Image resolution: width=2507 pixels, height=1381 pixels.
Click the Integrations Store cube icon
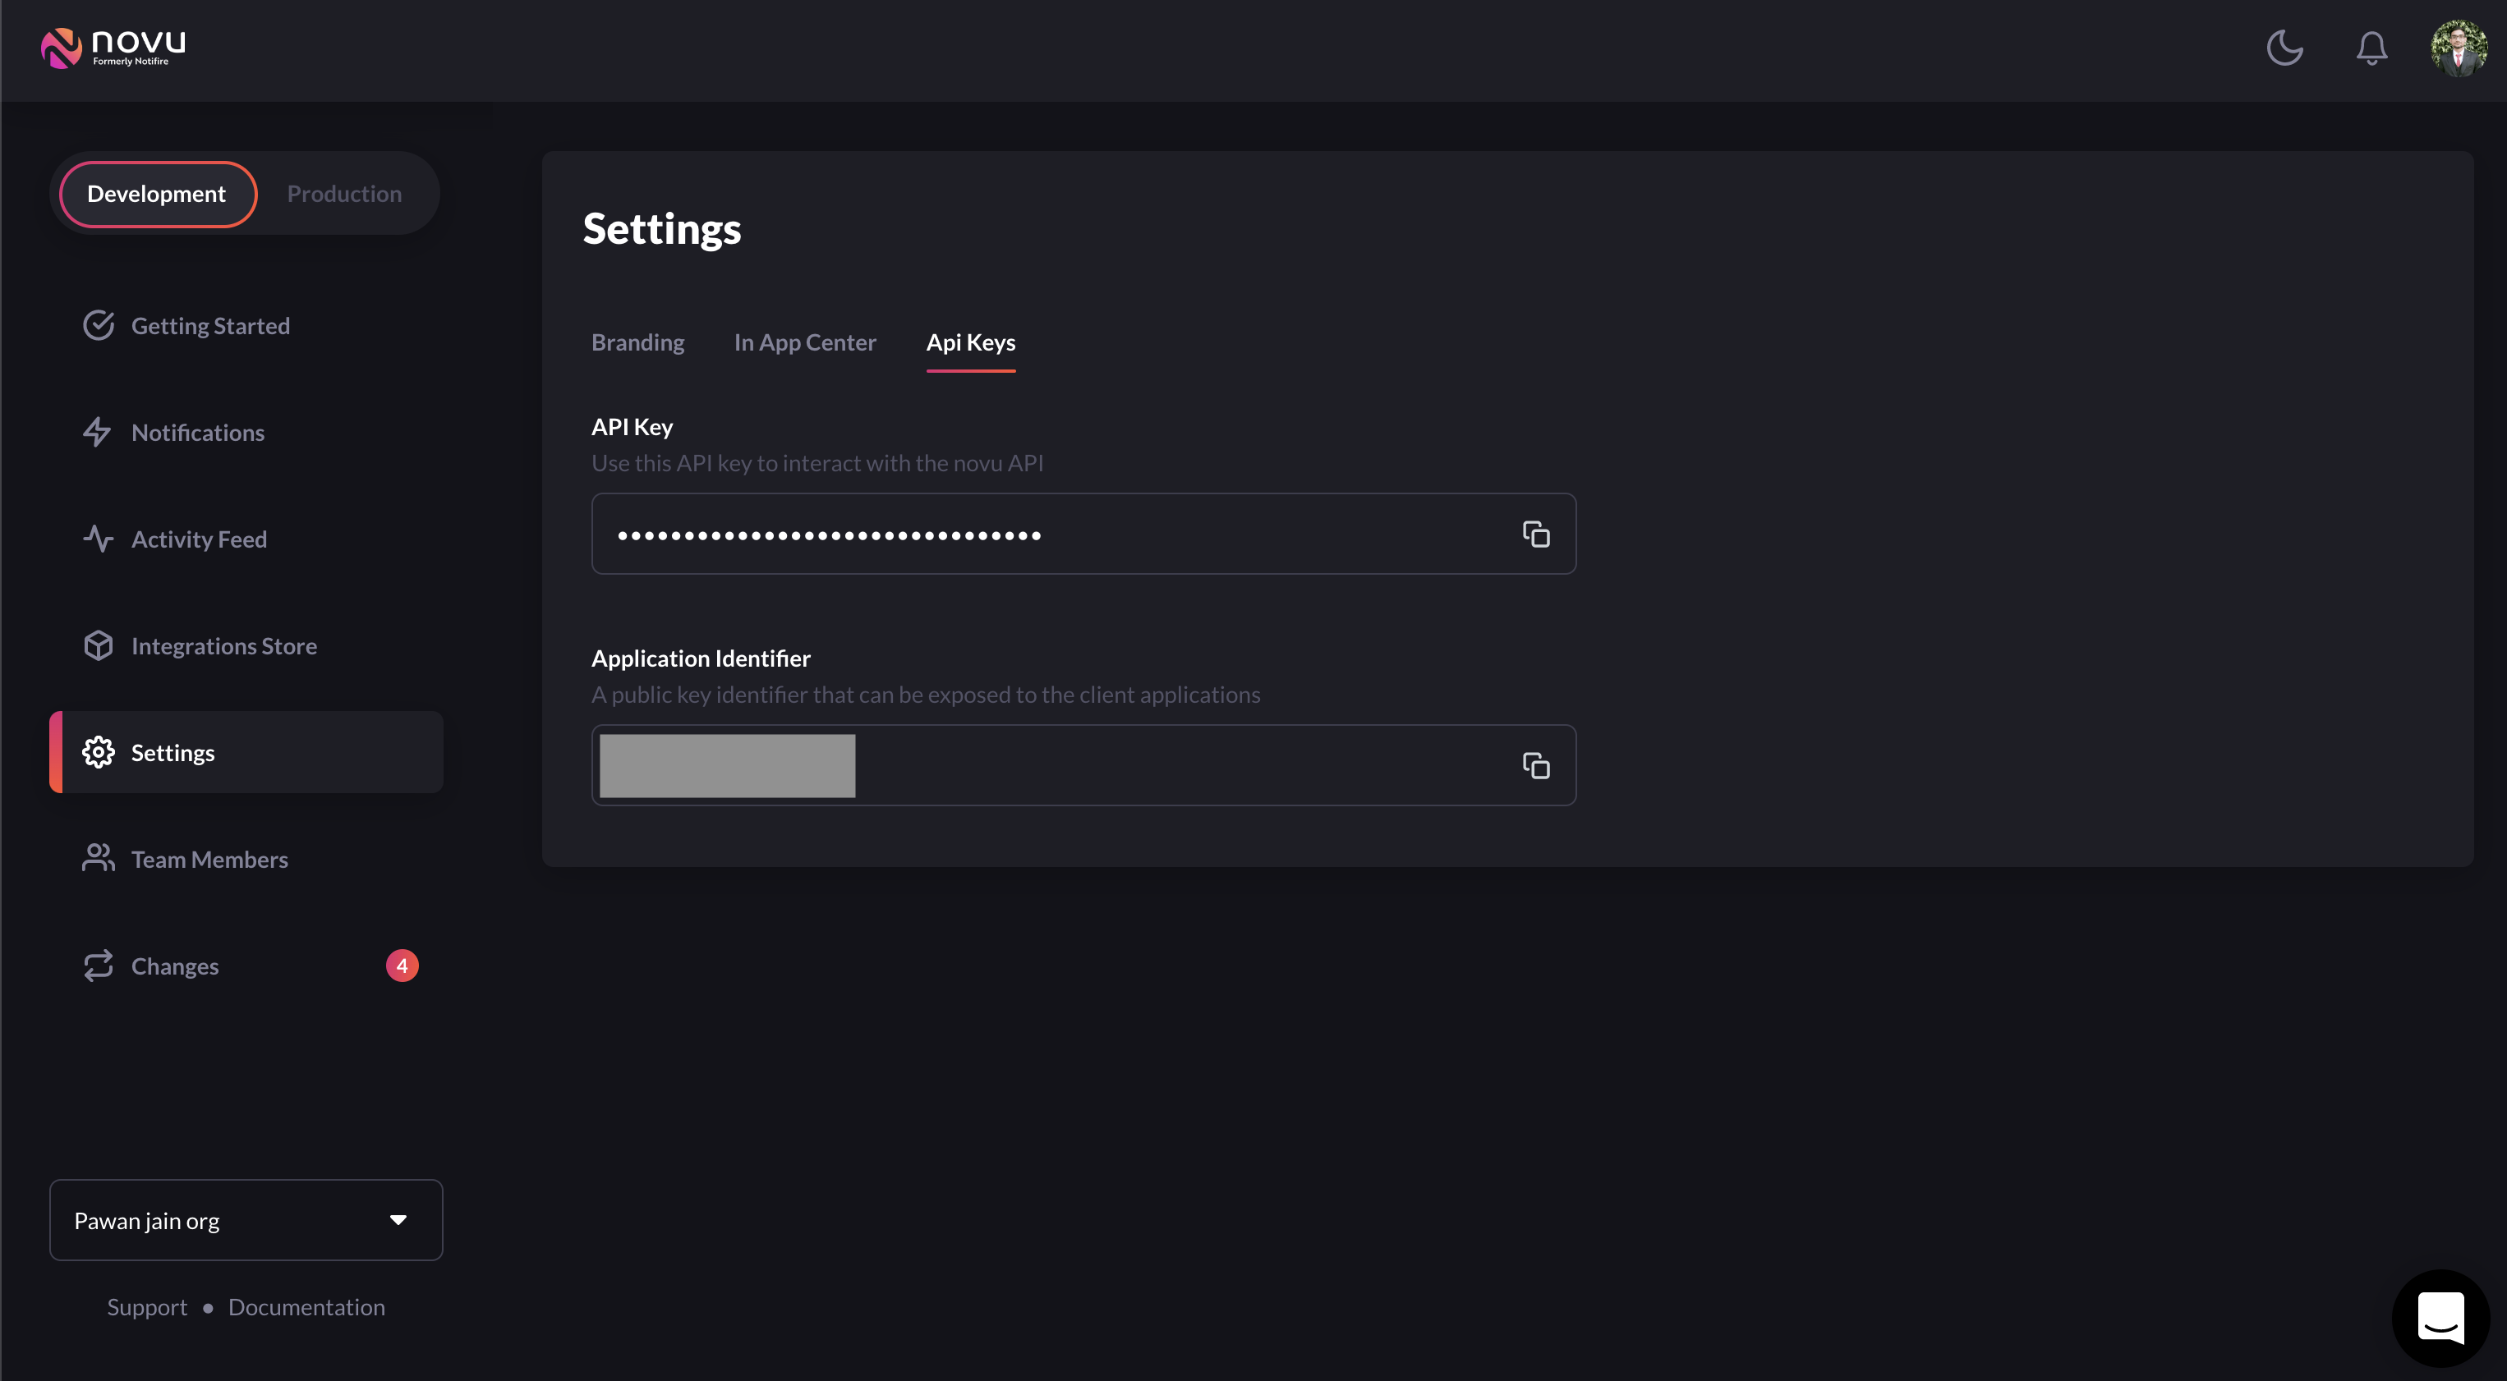[x=97, y=646]
